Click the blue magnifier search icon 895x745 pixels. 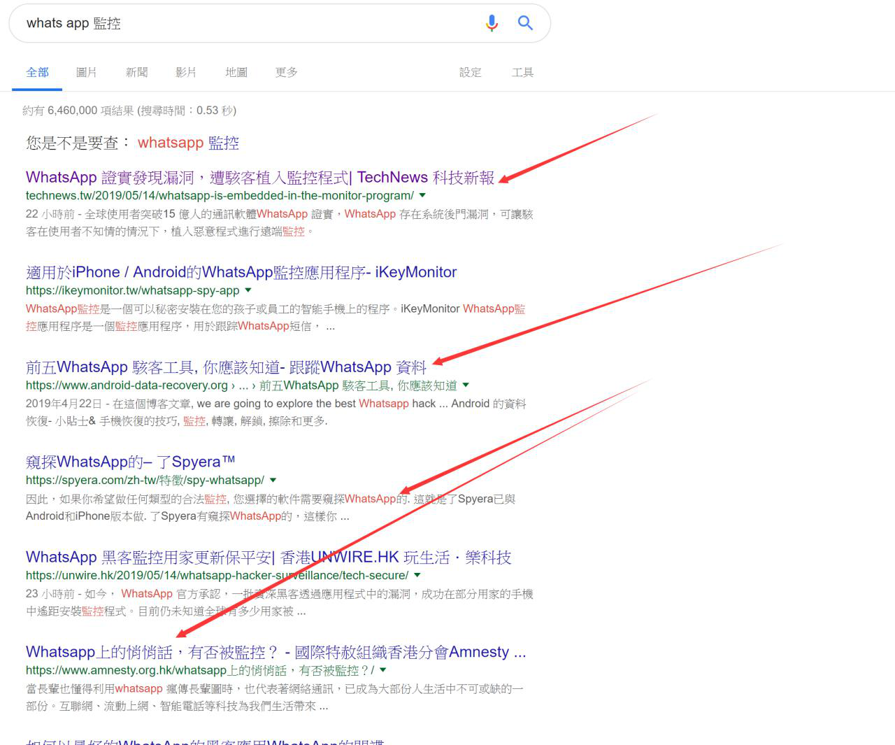click(x=525, y=23)
